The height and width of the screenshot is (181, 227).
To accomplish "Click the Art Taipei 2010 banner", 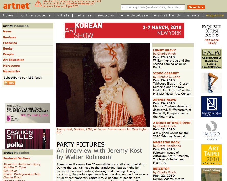I will (211, 154).
